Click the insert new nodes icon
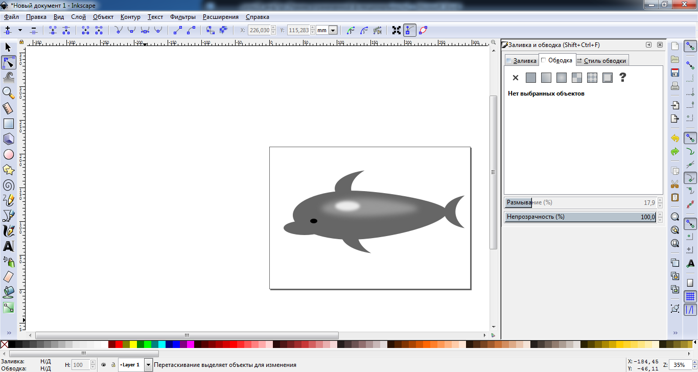Viewport: 698px width, 372px height. (x=8, y=30)
